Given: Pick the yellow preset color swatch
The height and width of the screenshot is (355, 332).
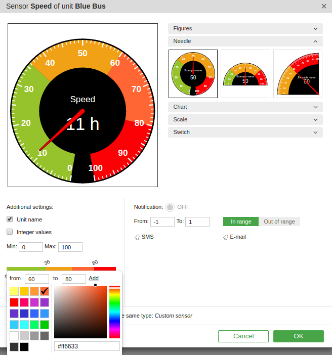Looking at the screenshot, I should 14,291.
